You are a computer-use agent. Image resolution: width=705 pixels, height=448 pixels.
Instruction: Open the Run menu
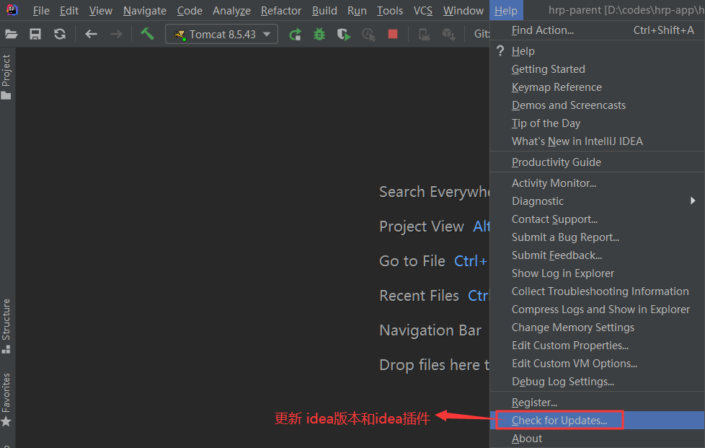pyautogui.click(x=357, y=10)
